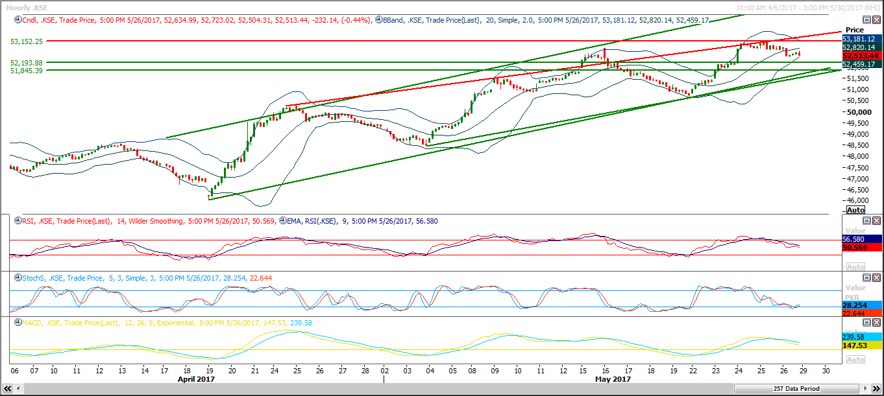
Task: Select the EMA, RSI(.KSE) legend
Action: [362, 221]
